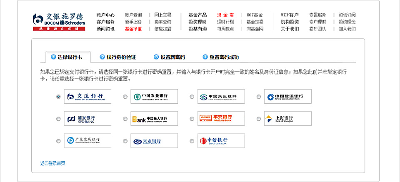This screenshot has width=400, height=182.
Task: Open the 资讯订阅 link
Action: 347,15
